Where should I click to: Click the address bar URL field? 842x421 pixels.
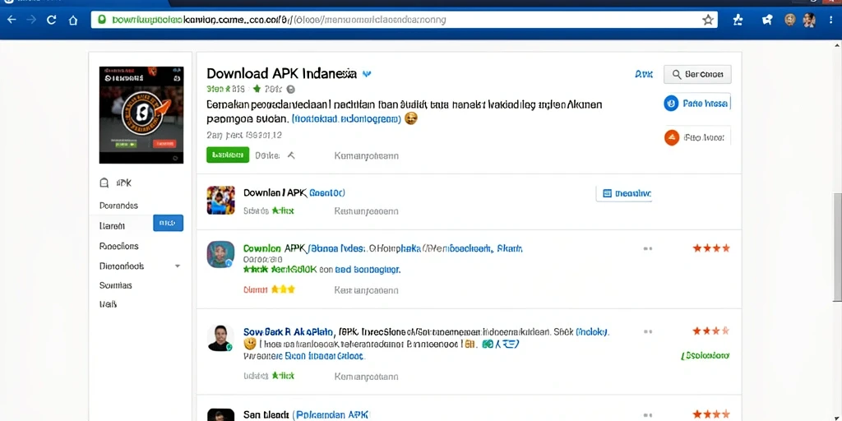tap(404, 20)
